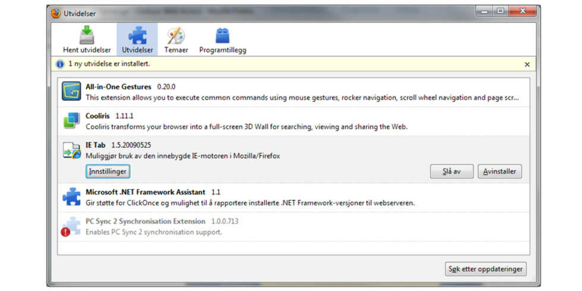The width and height of the screenshot is (582, 291).
Task: Dismiss the new extension installed notification
Action: (527, 64)
